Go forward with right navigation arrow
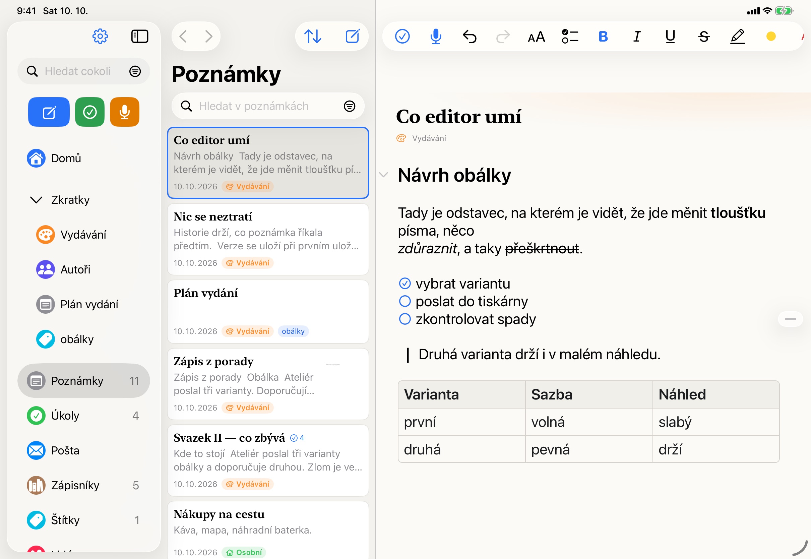This screenshot has width=811, height=559. (x=209, y=36)
